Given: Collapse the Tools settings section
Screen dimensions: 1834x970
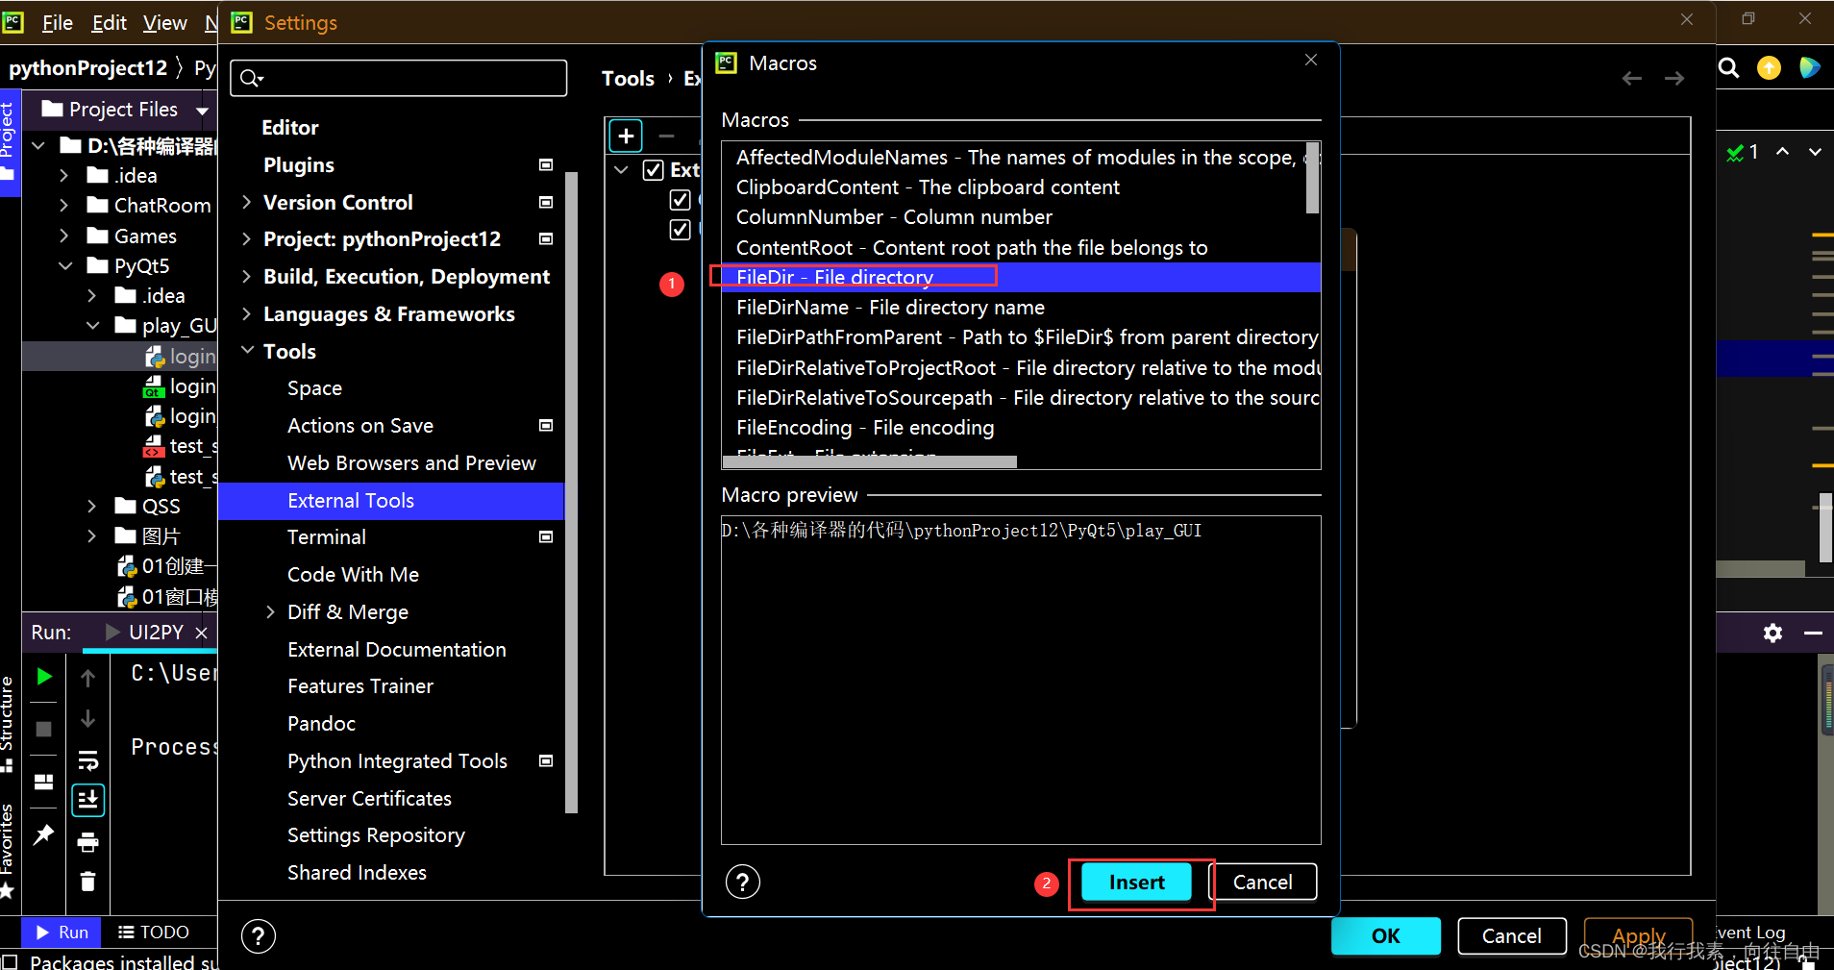Looking at the screenshot, I should tap(247, 351).
